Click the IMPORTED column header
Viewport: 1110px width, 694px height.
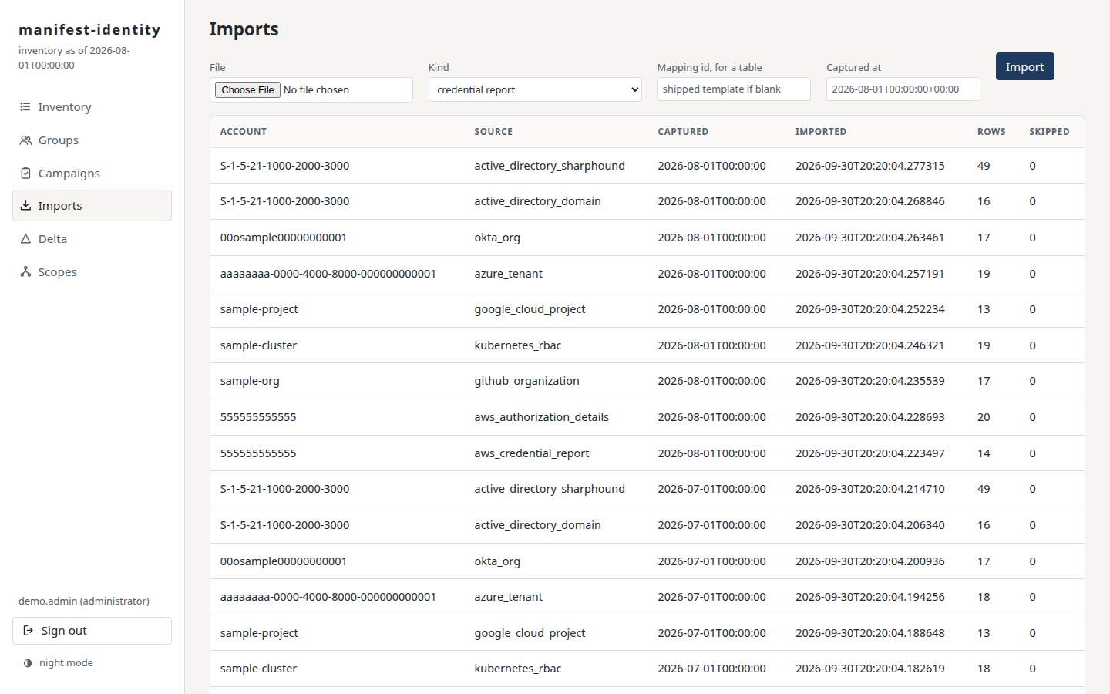(821, 132)
